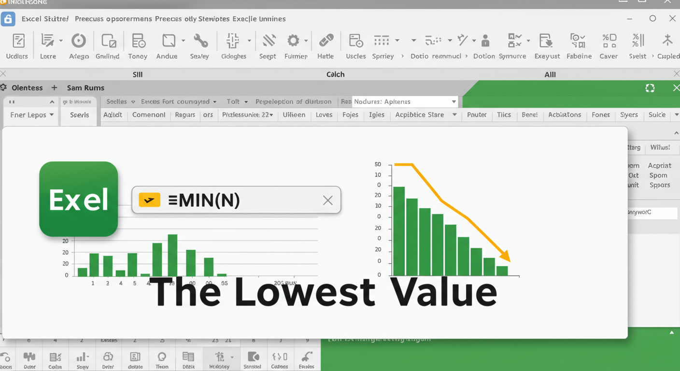This screenshot has width=680, height=371.
Task: Switch to the Calch tab
Action: coord(335,74)
